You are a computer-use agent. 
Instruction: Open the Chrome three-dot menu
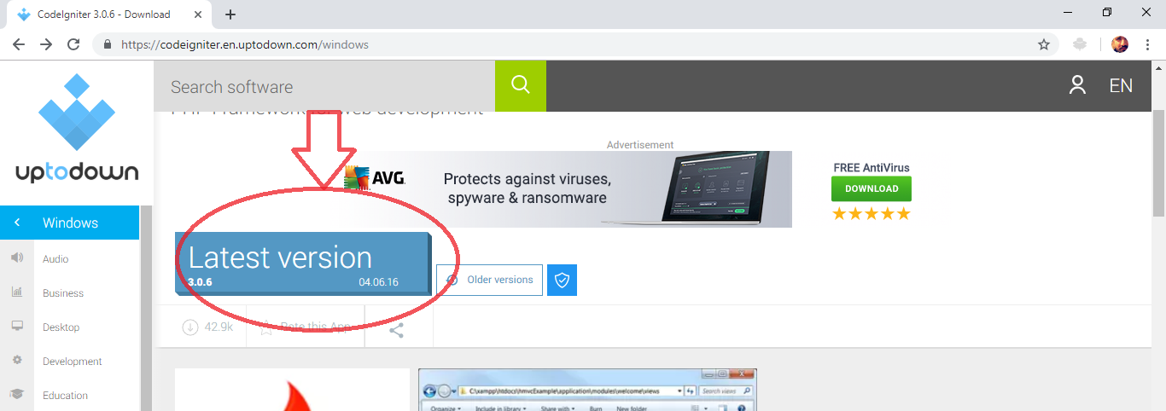click(x=1148, y=44)
